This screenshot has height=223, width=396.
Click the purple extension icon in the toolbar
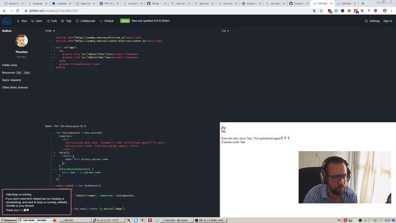376,11
